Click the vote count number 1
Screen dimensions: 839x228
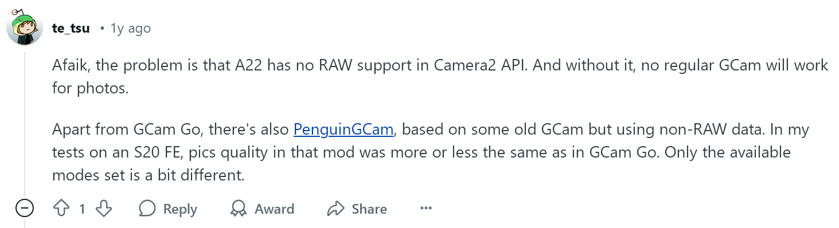pos(82,210)
